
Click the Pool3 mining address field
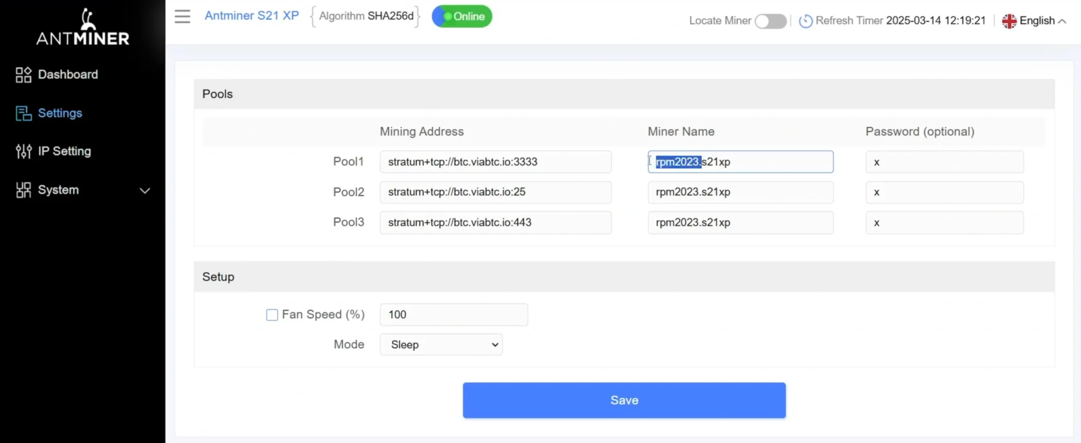pos(495,222)
